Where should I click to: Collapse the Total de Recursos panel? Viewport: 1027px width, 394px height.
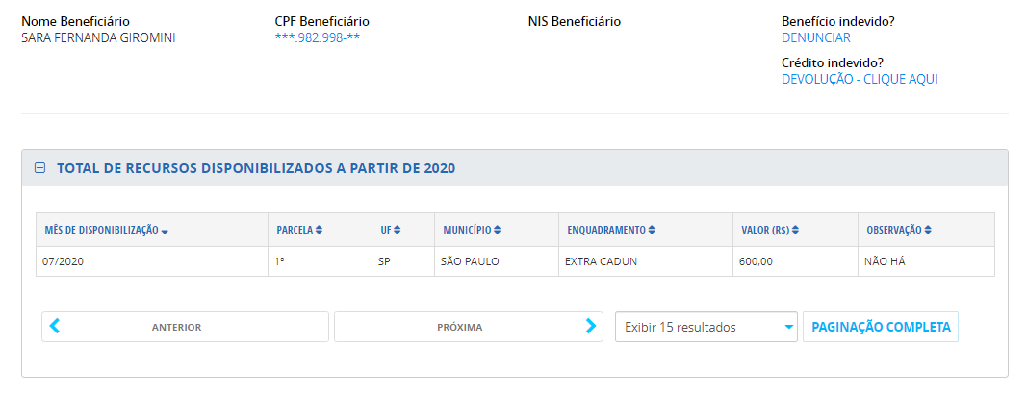coord(40,168)
